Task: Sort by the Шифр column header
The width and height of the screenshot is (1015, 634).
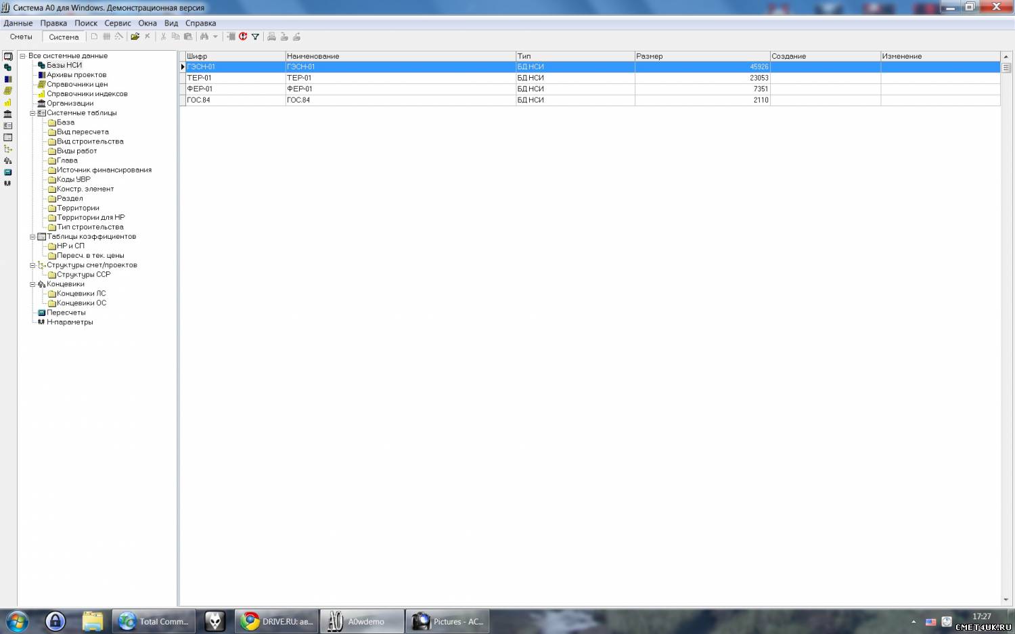Action: [x=235, y=56]
